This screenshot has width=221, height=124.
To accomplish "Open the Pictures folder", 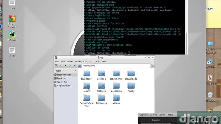I will pyautogui.click(x=101, y=87).
